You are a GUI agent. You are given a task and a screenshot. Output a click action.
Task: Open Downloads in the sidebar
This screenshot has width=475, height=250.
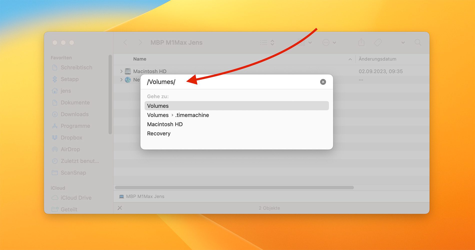(x=74, y=114)
